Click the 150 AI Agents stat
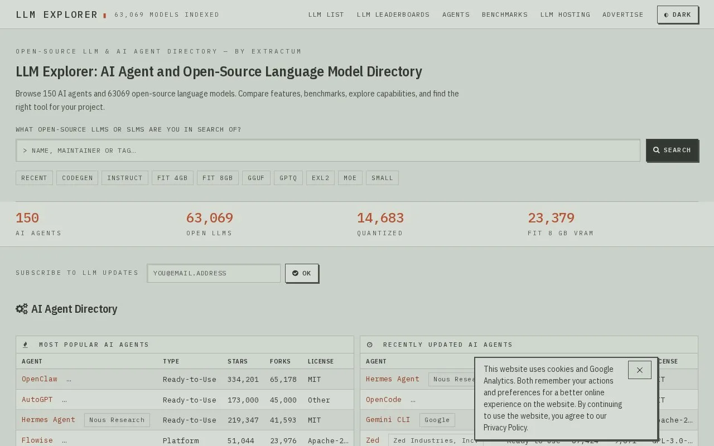This screenshot has height=446, width=714. coord(38,224)
